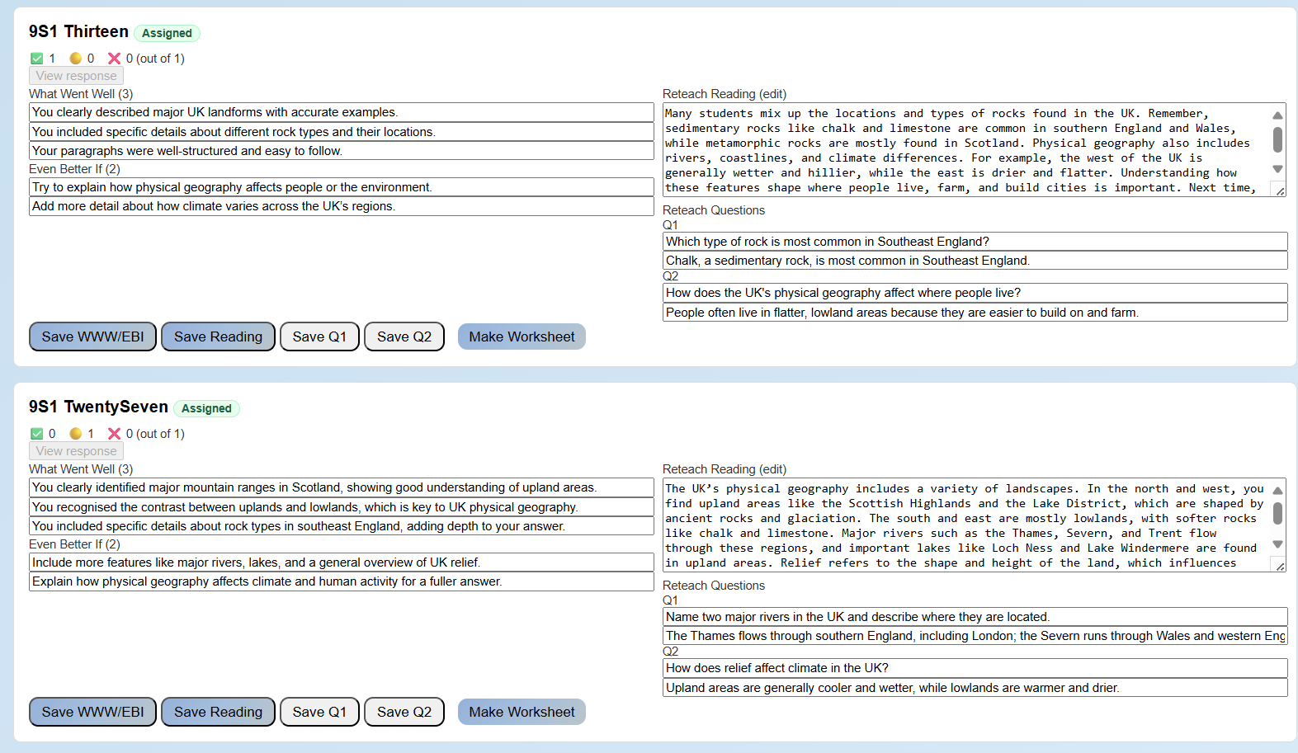Edit 'Include more features like major rivers' field
This screenshot has width=1298, height=753.
(x=342, y=562)
